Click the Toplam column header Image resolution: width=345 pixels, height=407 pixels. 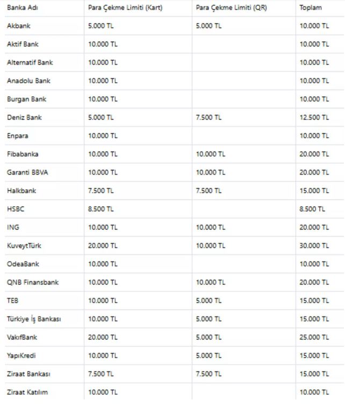(x=311, y=8)
